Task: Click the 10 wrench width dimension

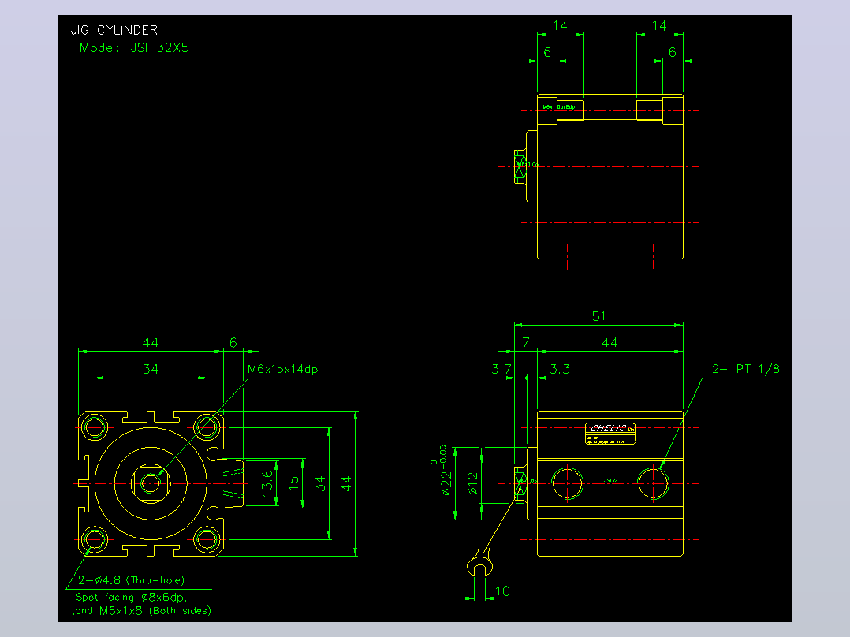Action: pos(502,591)
